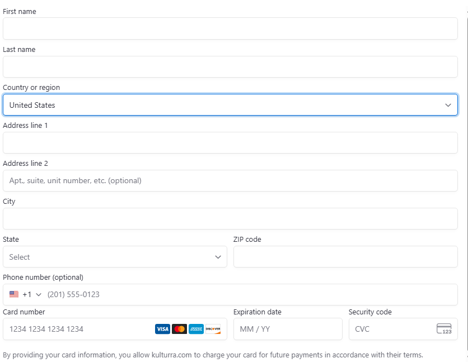Viewport: 468px width, 363px height.
Task: Click the Visa card icon
Action: pyautogui.click(x=162, y=329)
